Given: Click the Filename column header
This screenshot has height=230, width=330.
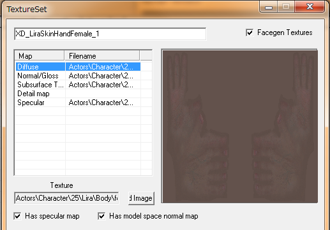Looking at the screenshot, I should (102, 56).
